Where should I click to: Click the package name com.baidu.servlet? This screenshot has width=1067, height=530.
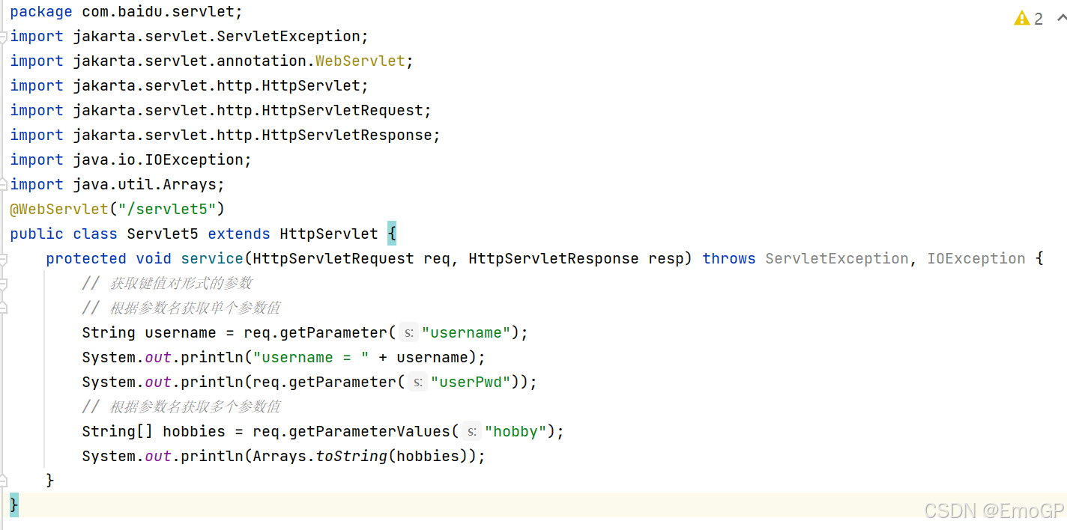point(157,11)
